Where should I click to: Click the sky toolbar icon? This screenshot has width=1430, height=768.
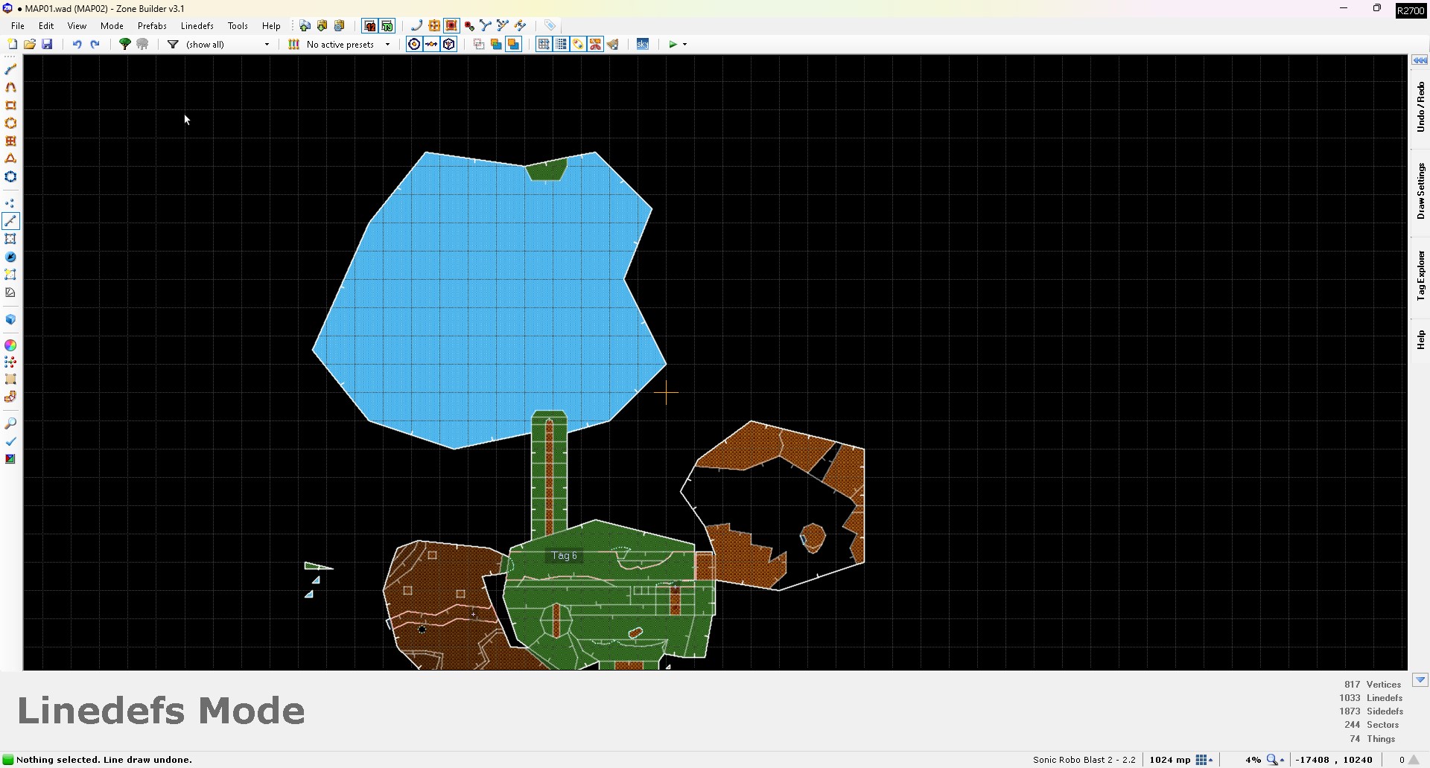coord(643,45)
